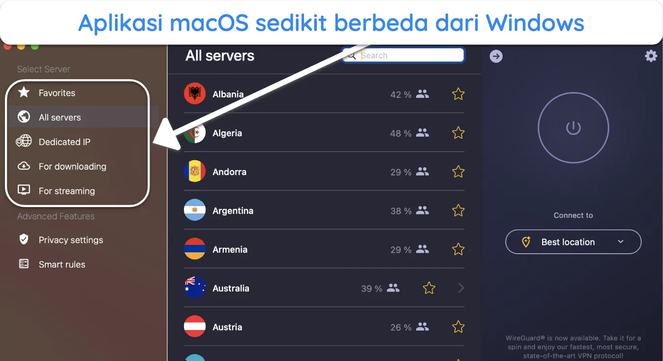Select the Algeria server row
The image size is (663, 361).
(x=324, y=133)
